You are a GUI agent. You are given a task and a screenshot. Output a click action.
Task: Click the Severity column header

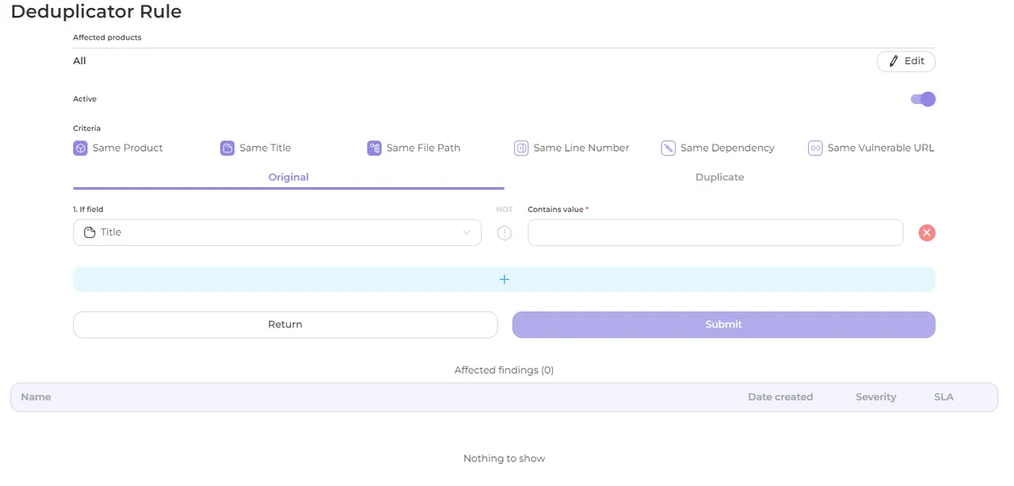pos(875,397)
